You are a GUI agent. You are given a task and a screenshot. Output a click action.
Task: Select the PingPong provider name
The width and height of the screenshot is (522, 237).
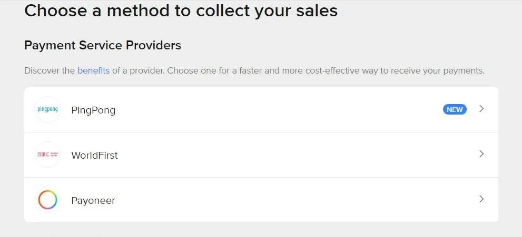pyautogui.click(x=93, y=110)
